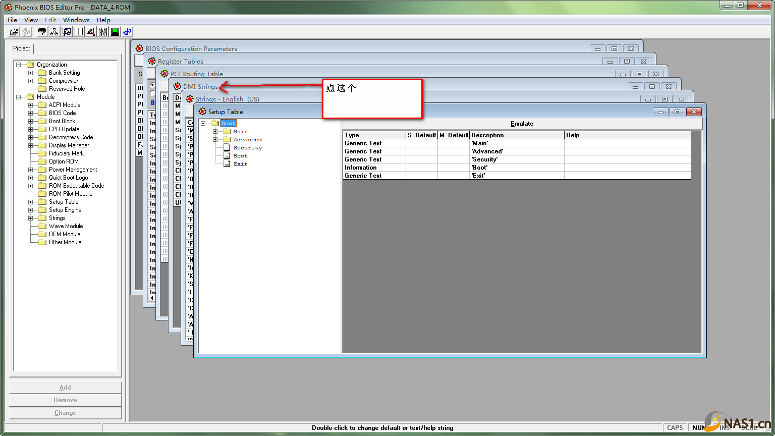Click the Exit page icon in Setup tree
775x436 pixels.
tap(227, 163)
